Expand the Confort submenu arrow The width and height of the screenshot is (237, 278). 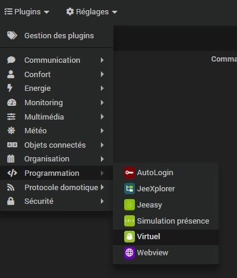coord(102,74)
